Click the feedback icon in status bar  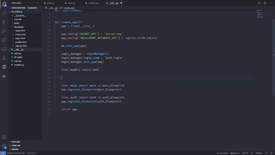click(x=266, y=153)
